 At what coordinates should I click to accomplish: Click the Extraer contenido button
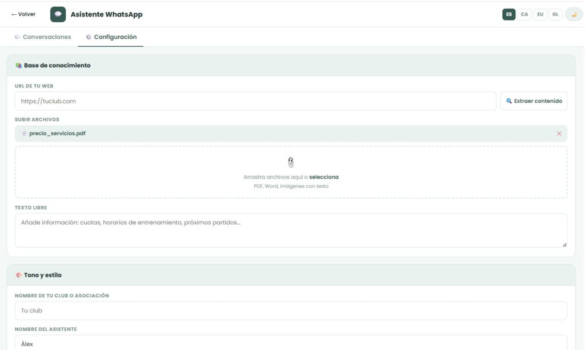click(534, 101)
